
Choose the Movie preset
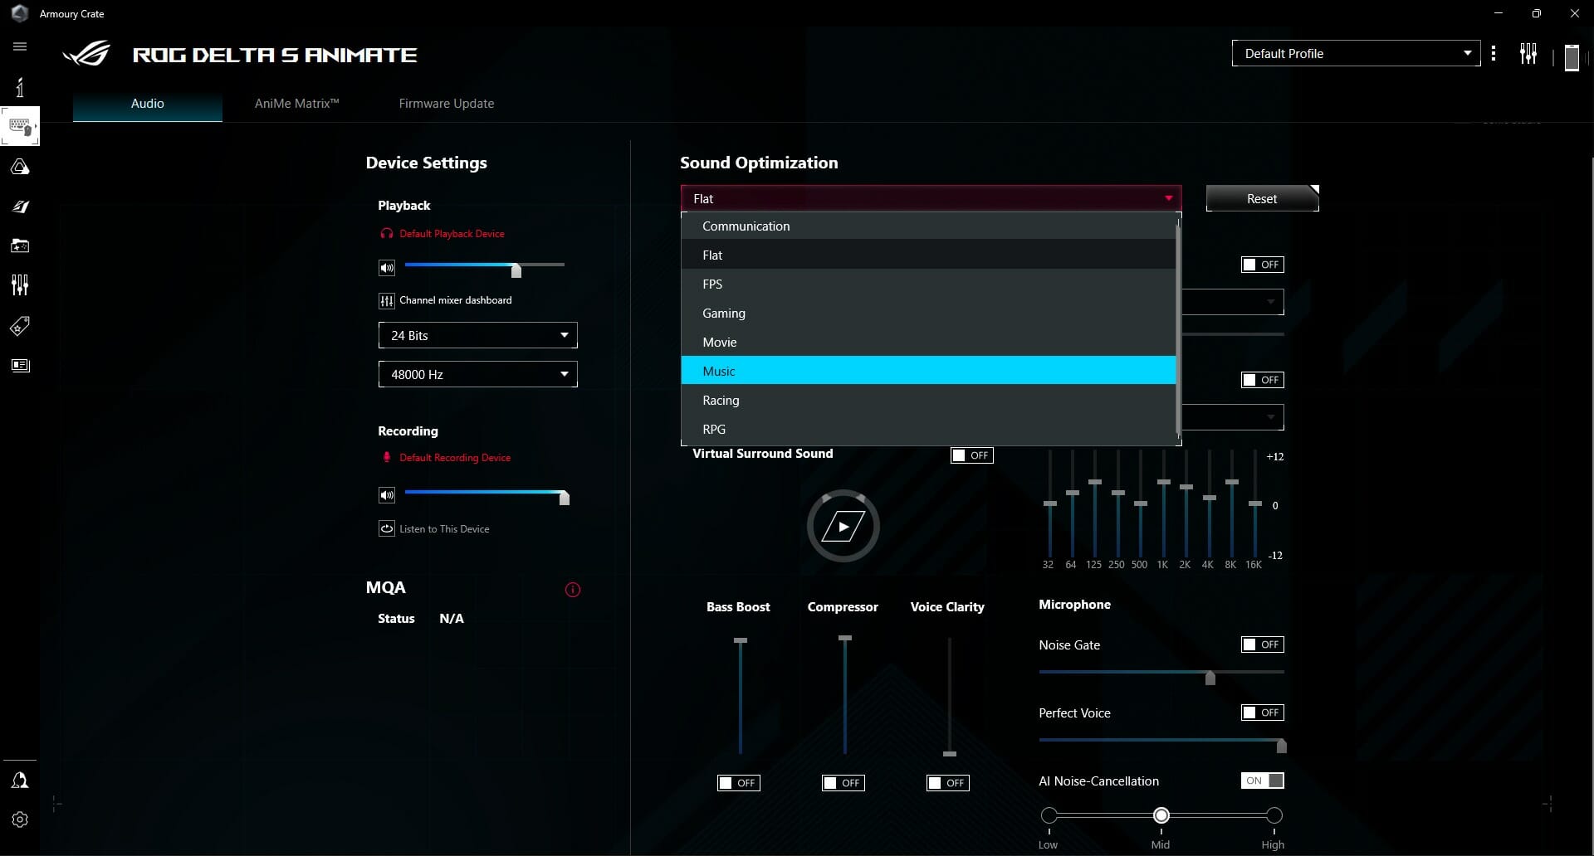928,342
